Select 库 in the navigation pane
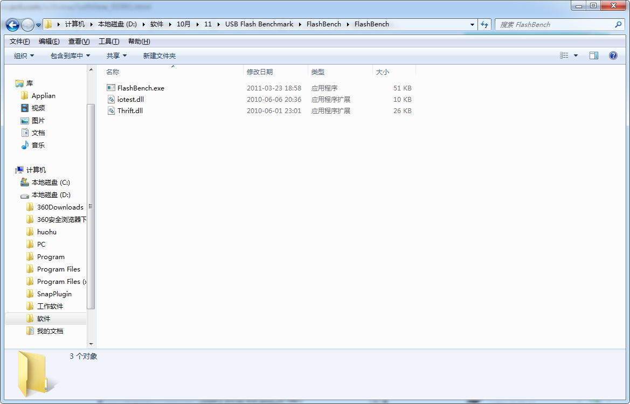Viewport: 630px width, 404px height. [x=30, y=83]
